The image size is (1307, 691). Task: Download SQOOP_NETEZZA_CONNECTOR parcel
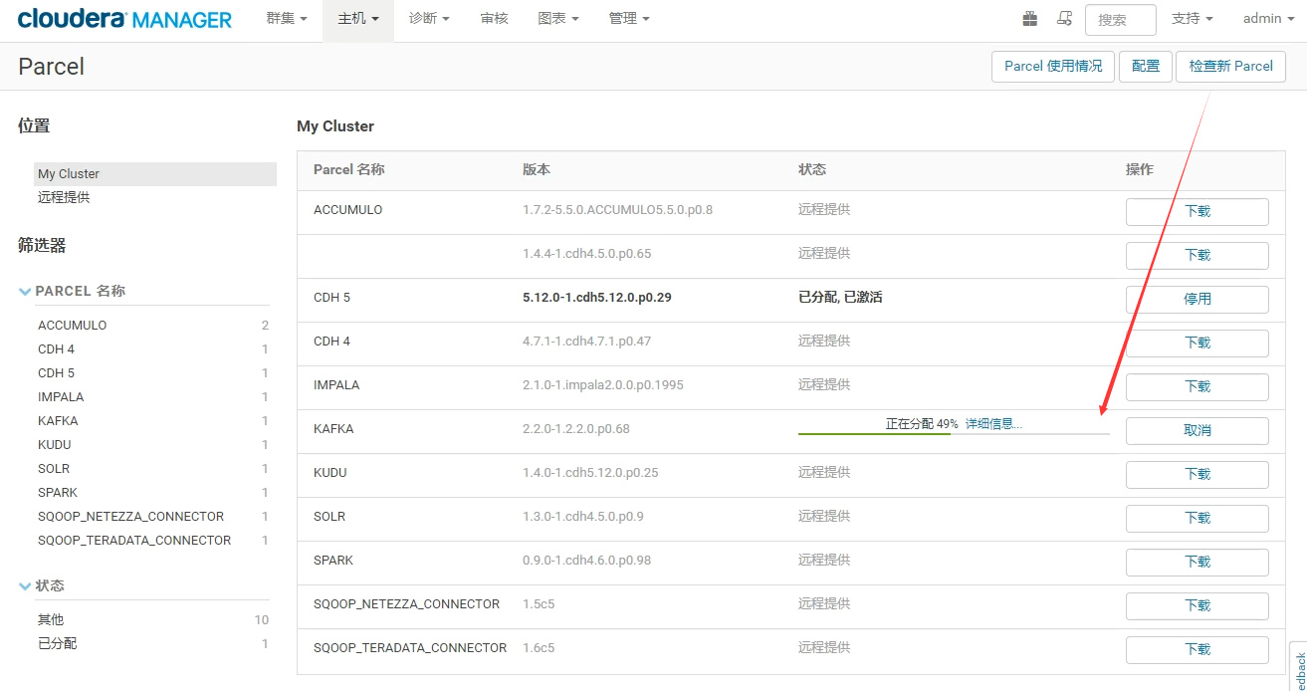pos(1198,606)
